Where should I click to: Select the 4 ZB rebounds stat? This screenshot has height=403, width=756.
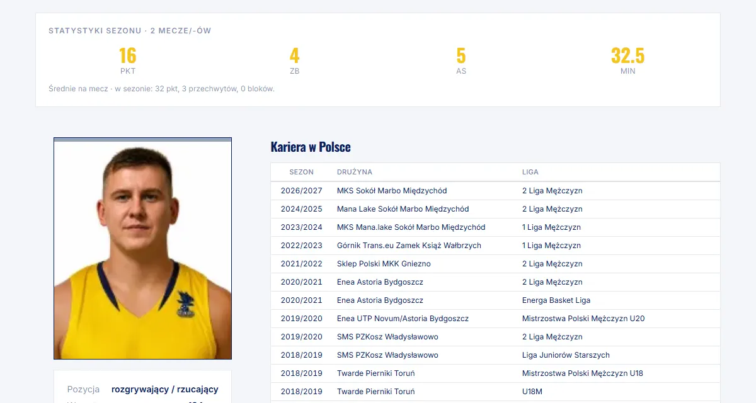tap(294, 60)
